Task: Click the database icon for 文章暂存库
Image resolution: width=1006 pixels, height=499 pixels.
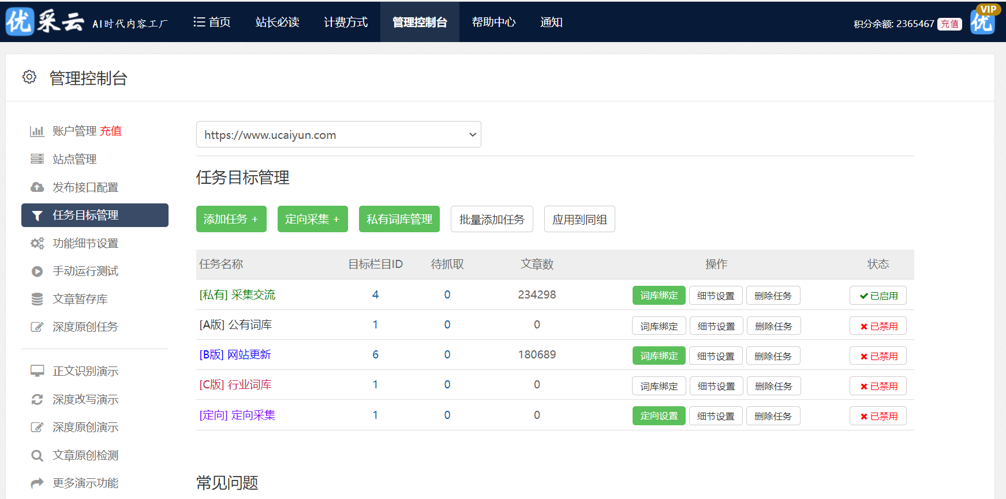Action: click(37, 299)
